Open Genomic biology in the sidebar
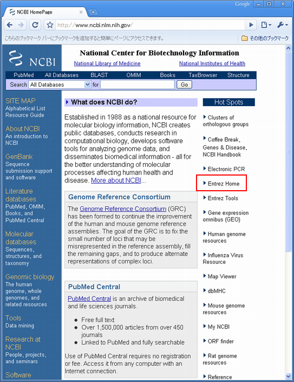Viewport: 294px width, 382px height. tap(30, 277)
